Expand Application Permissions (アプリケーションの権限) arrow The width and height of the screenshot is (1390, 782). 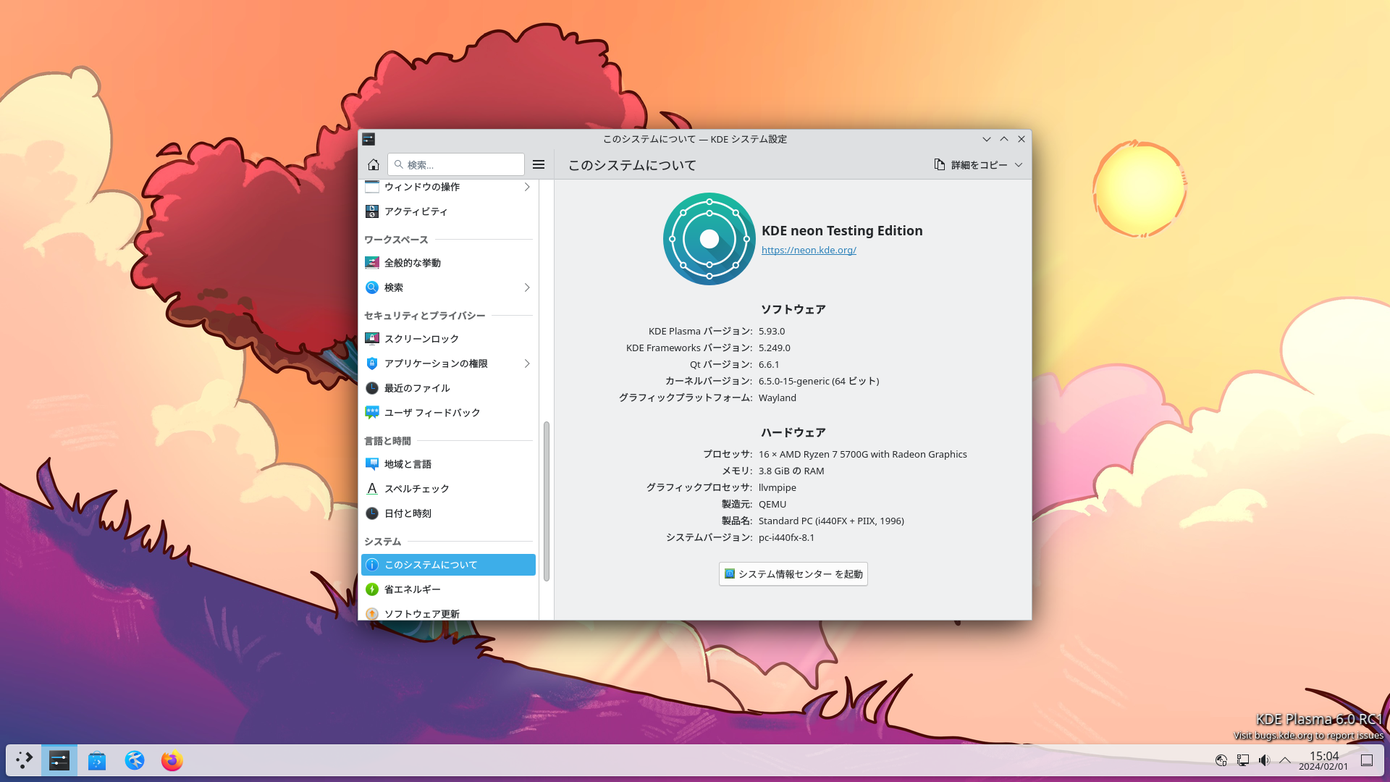click(527, 363)
